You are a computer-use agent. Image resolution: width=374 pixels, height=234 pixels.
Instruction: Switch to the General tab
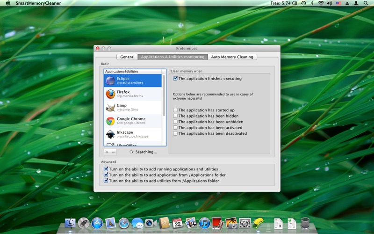(x=127, y=57)
